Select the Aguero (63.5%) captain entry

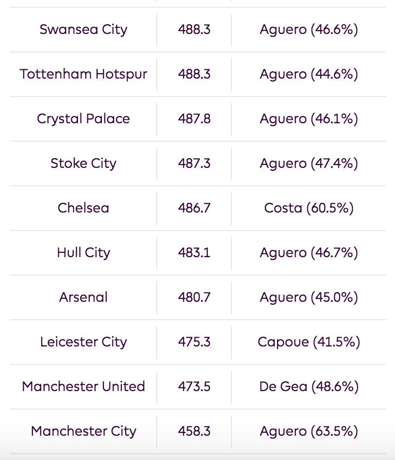[309, 431]
